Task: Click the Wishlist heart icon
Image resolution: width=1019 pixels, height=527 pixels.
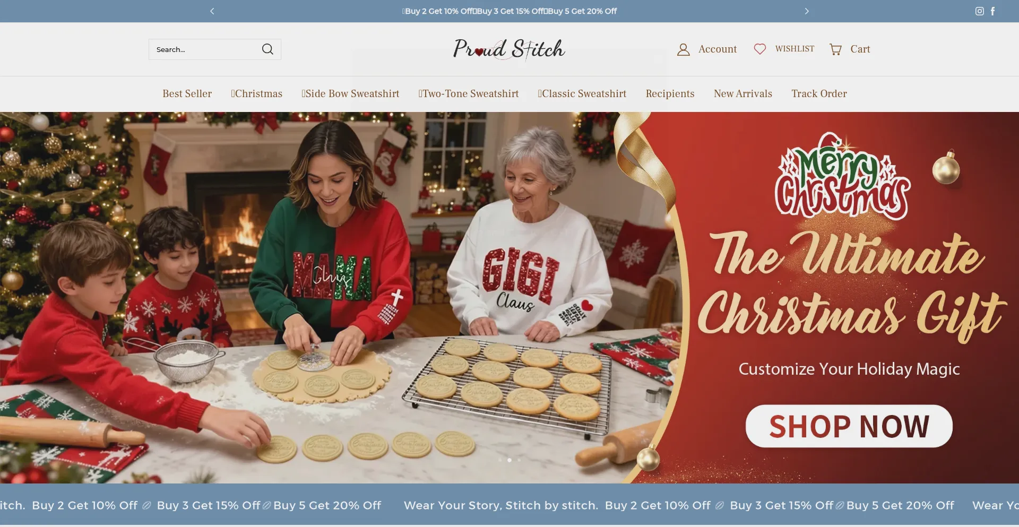Action: click(x=759, y=49)
